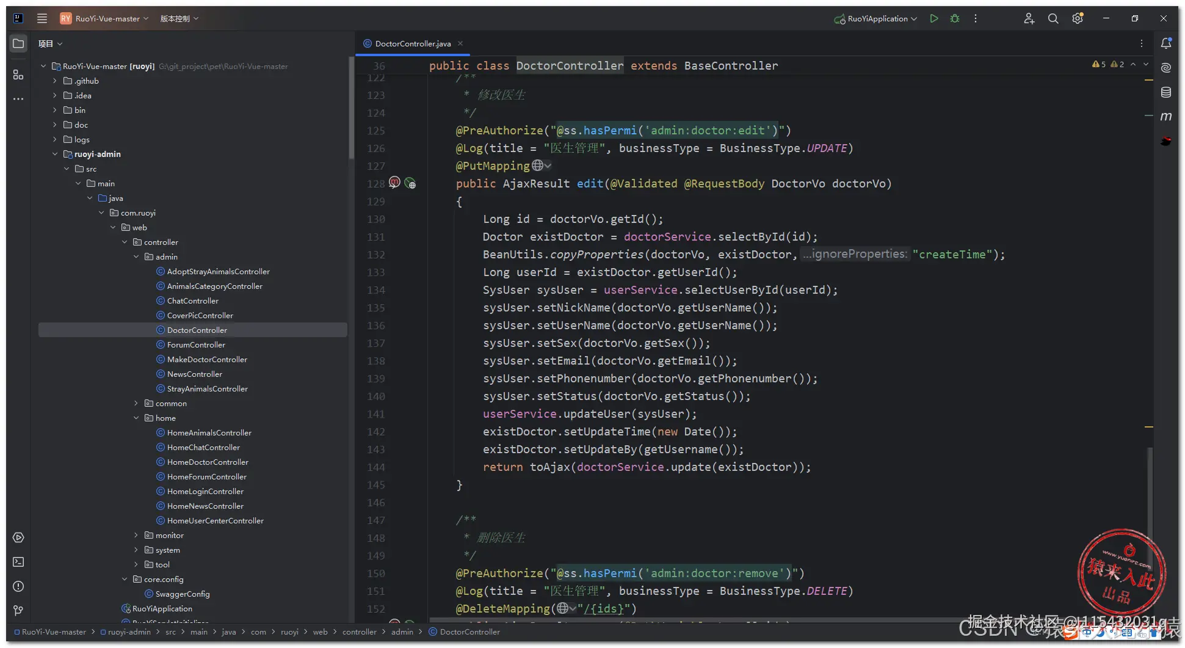
Task: Open the main hamburger menu
Action: (x=42, y=18)
